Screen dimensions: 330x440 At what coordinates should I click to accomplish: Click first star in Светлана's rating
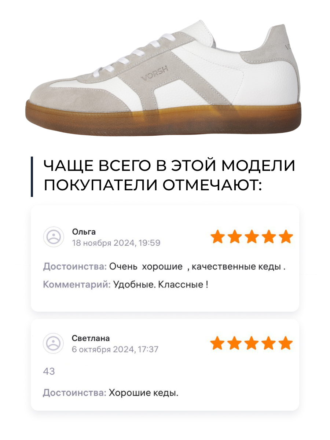click(217, 343)
